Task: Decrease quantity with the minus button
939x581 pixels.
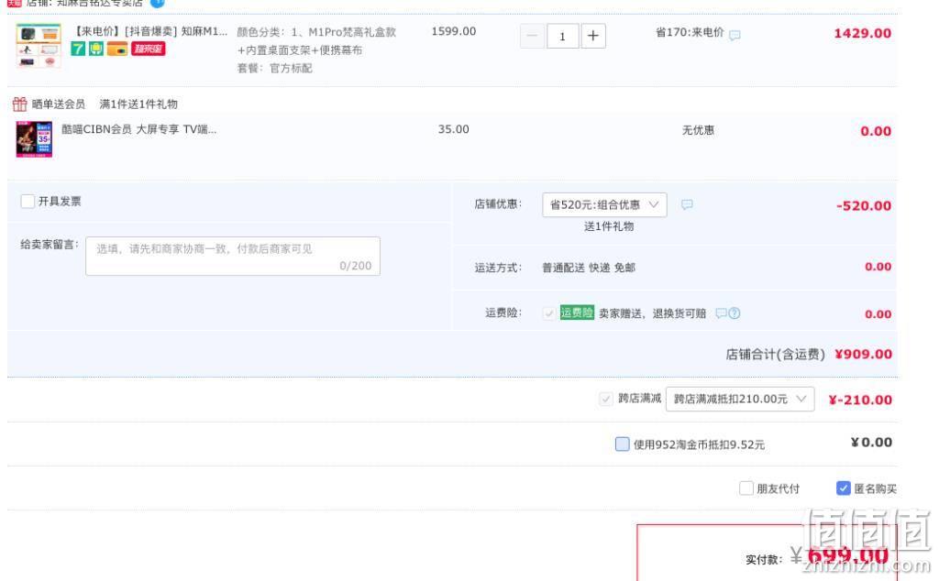Action: point(532,36)
